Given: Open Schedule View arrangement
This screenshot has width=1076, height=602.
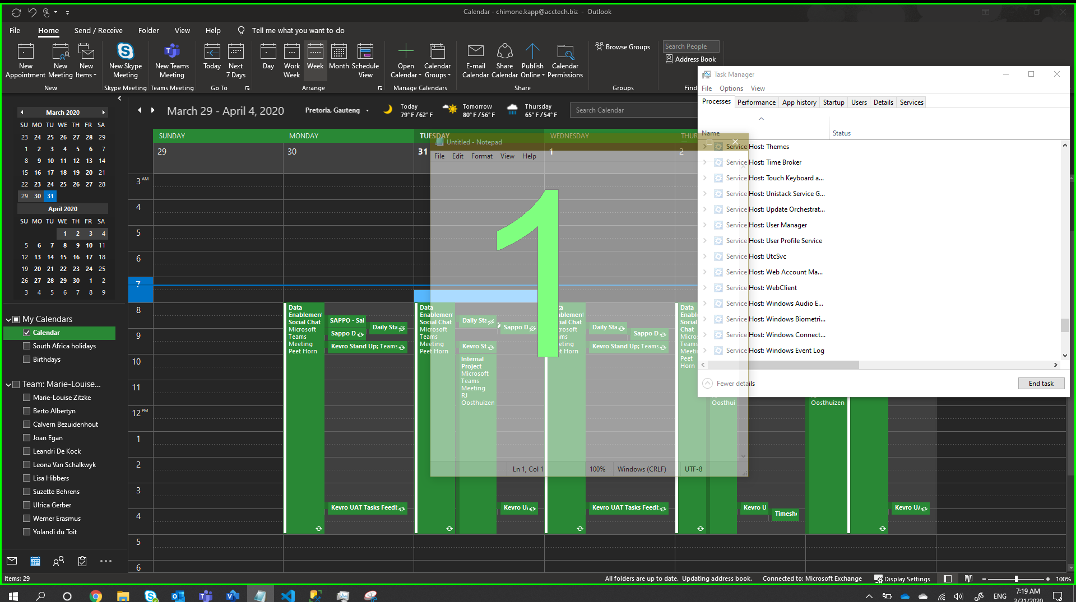Looking at the screenshot, I should click(x=365, y=60).
